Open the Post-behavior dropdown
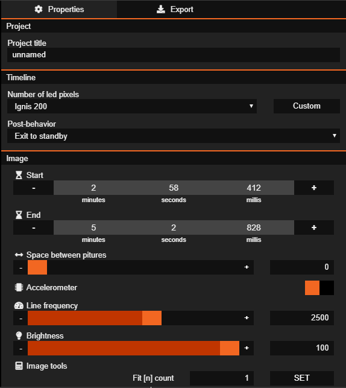This screenshot has width=346, height=388. (x=174, y=136)
